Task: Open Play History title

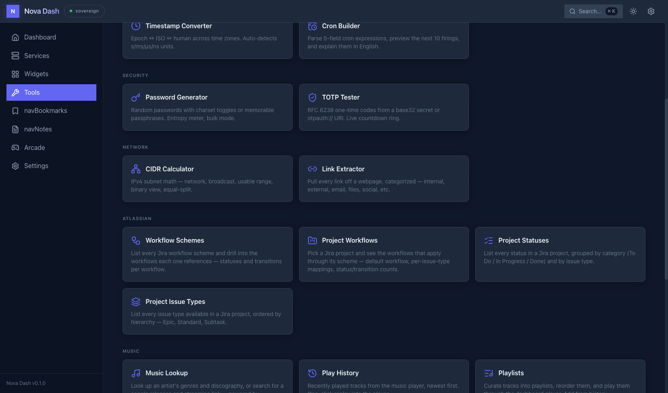Action: (x=340, y=373)
